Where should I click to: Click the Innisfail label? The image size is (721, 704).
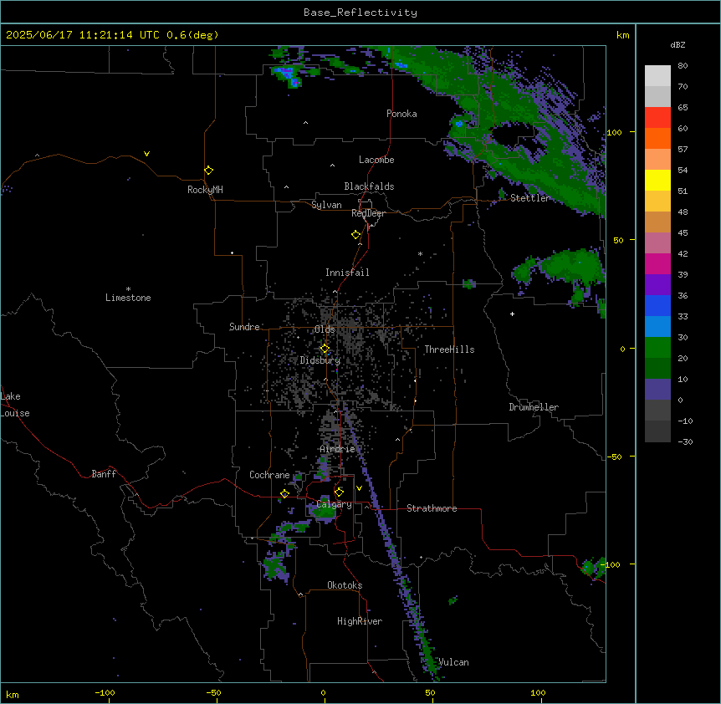347,273
